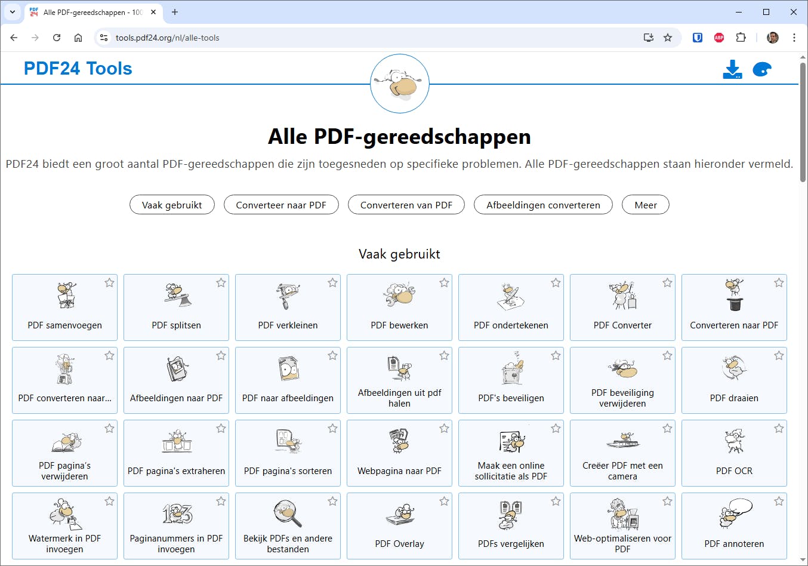Viewport: 808px width, 566px height.
Task: Open the PDF pagina's extraheren icon
Action: pos(177,441)
